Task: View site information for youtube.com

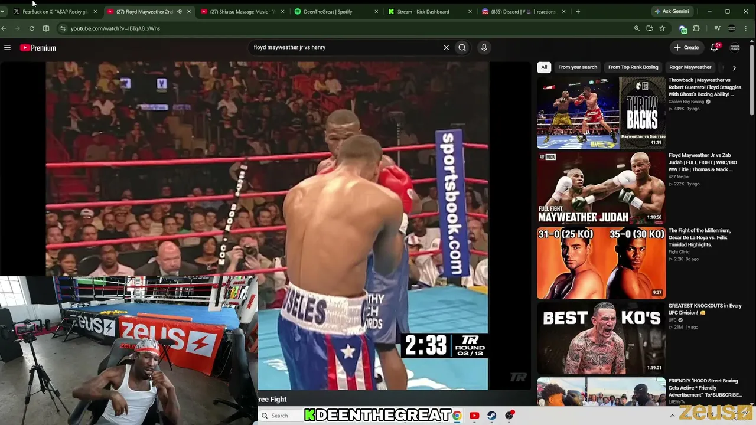Action: (63, 28)
